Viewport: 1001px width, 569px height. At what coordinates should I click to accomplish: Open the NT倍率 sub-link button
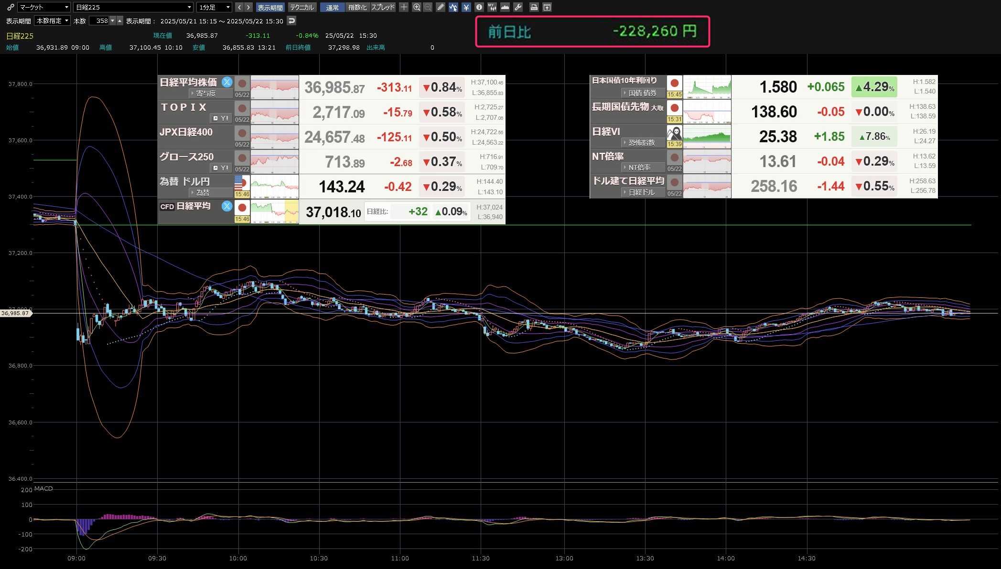click(643, 167)
